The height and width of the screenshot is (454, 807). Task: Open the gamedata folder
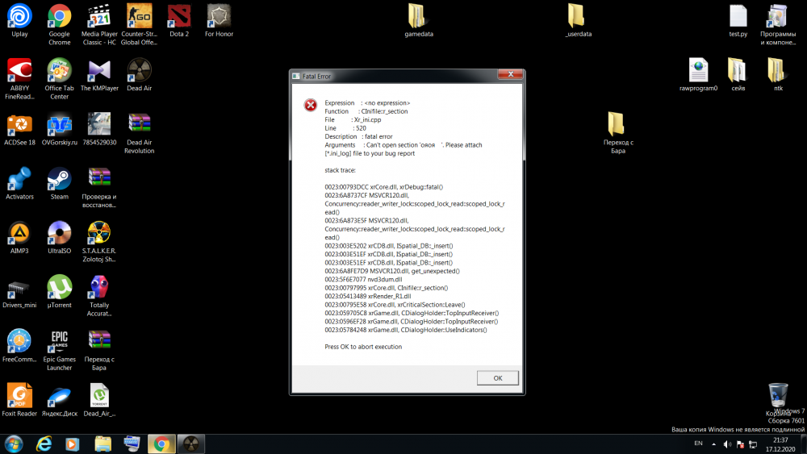tap(417, 19)
